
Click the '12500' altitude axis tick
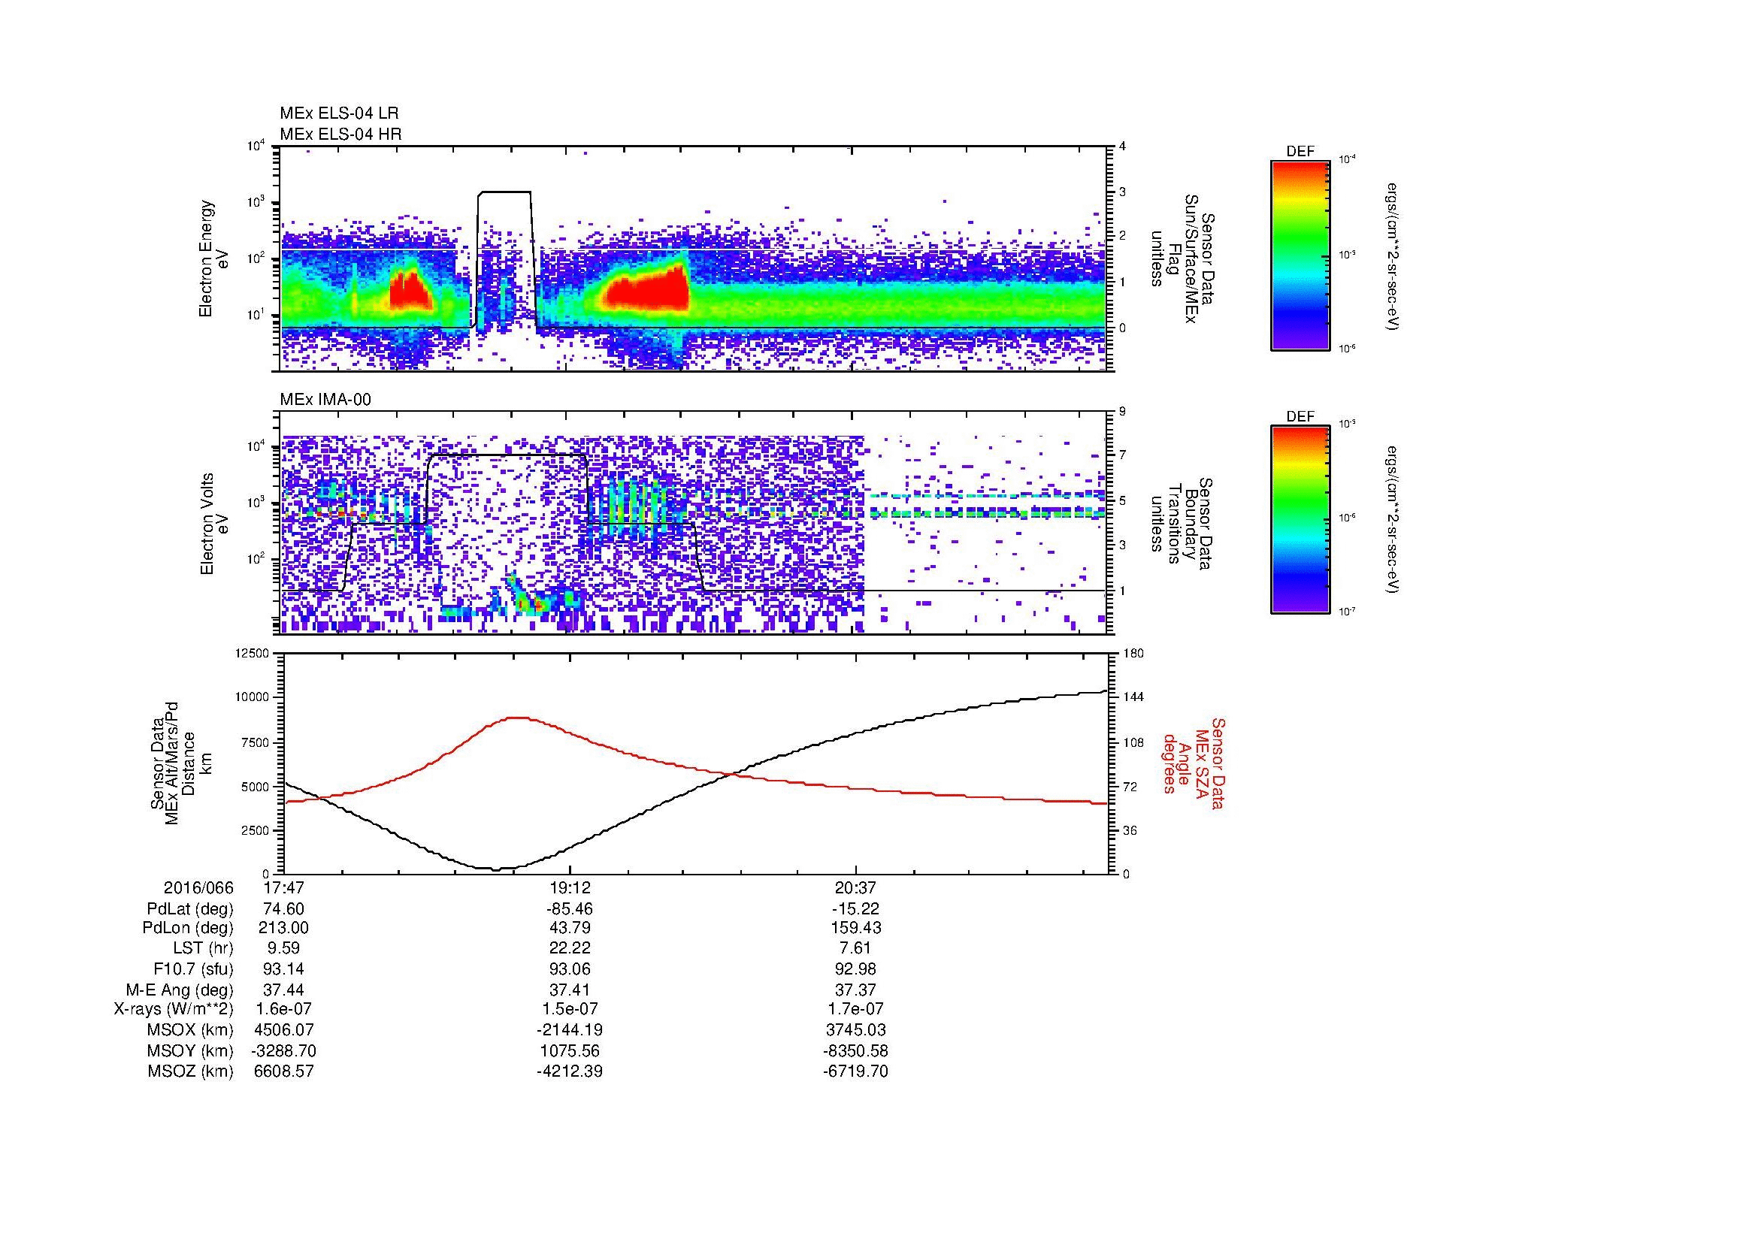coord(253,653)
